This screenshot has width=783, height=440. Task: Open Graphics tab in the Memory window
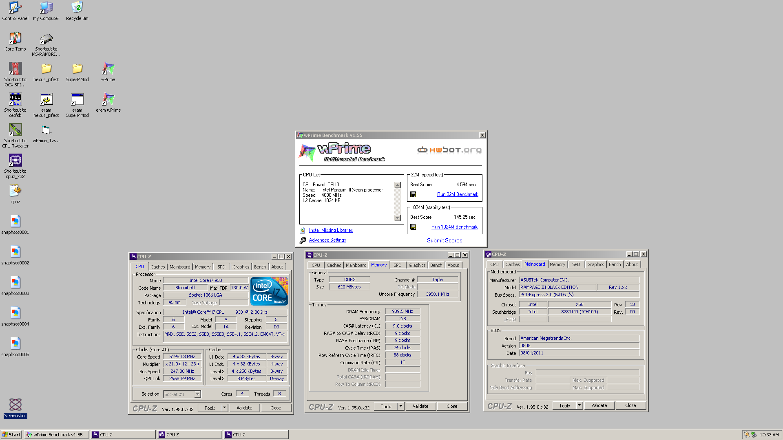pos(417,265)
